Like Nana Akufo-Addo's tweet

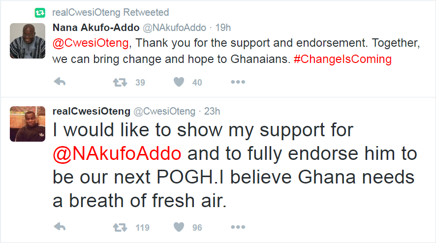[x=179, y=82]
